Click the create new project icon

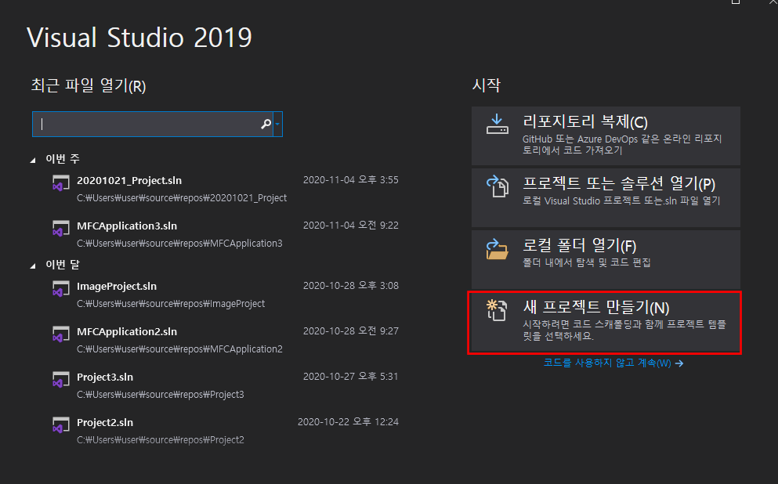497,310
